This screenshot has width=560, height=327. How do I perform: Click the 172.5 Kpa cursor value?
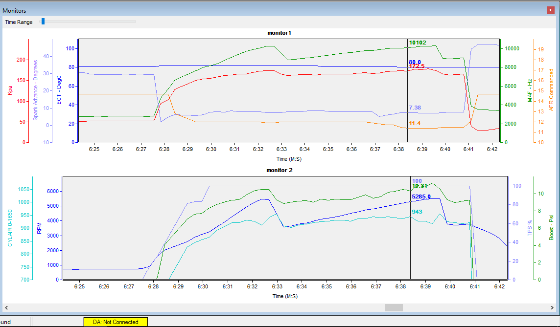[417, 66]
